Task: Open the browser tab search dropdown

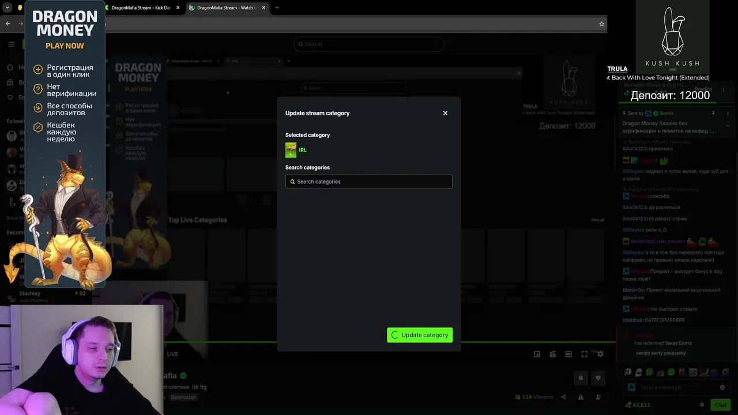Action: pyautogui.click(x=7, y=7)
